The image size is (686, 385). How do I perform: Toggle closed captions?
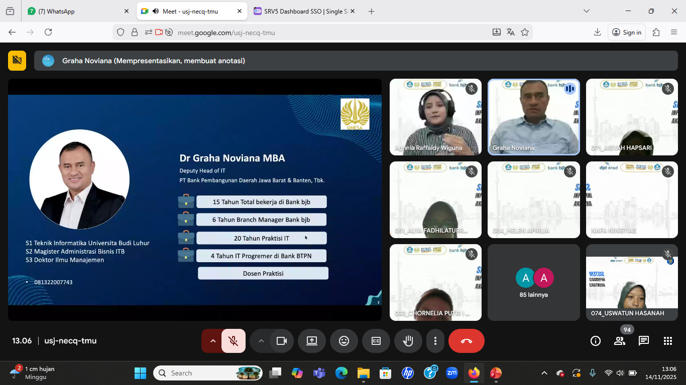(x=376, y=341)
